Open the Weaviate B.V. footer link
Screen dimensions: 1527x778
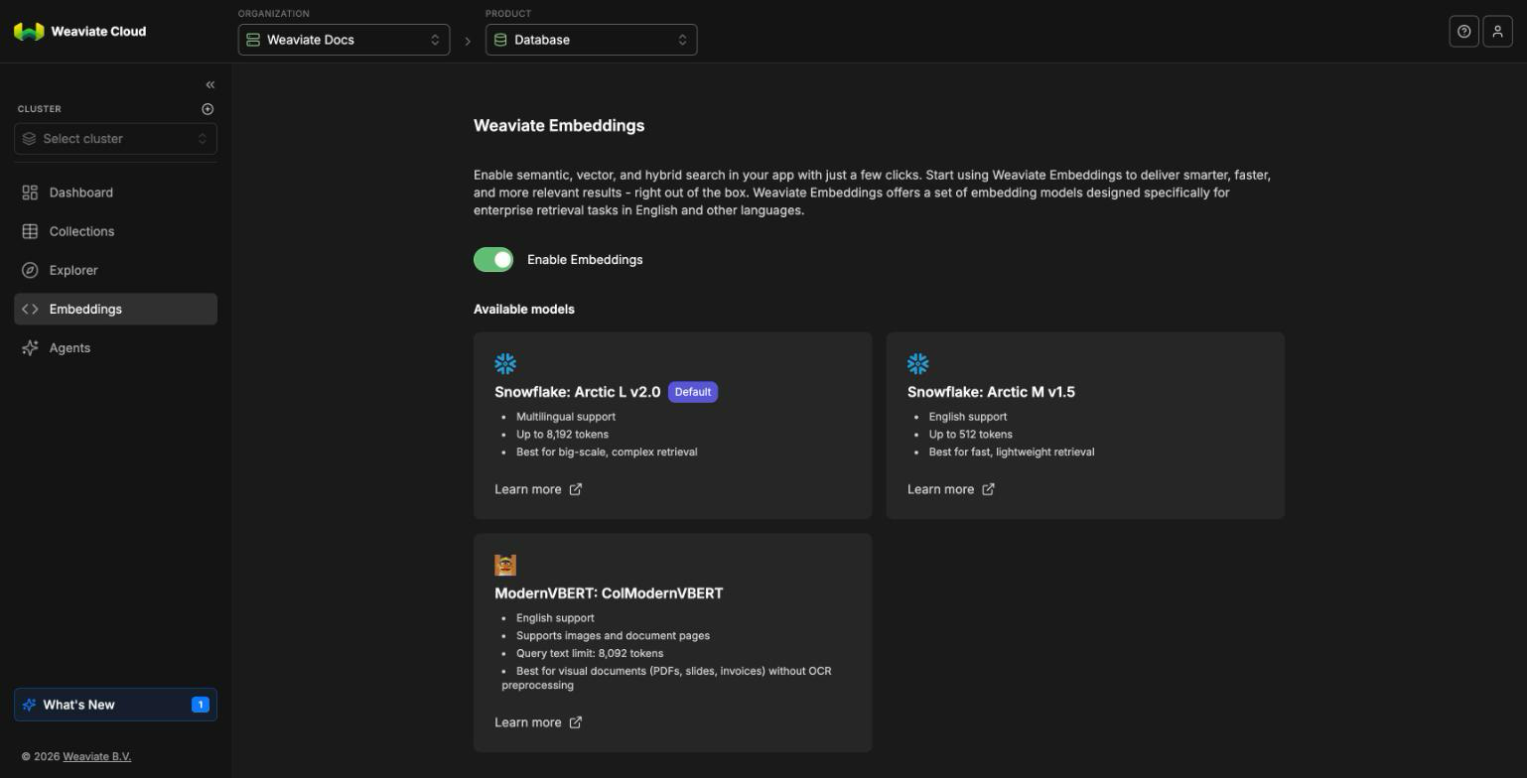click(96, 756)
